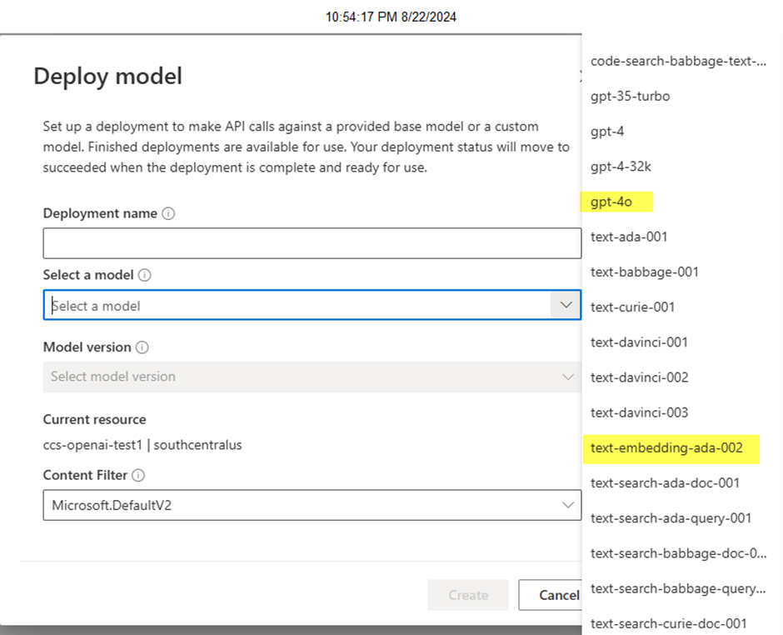
Task: Focus the Select a model text box
Action: 297,305
